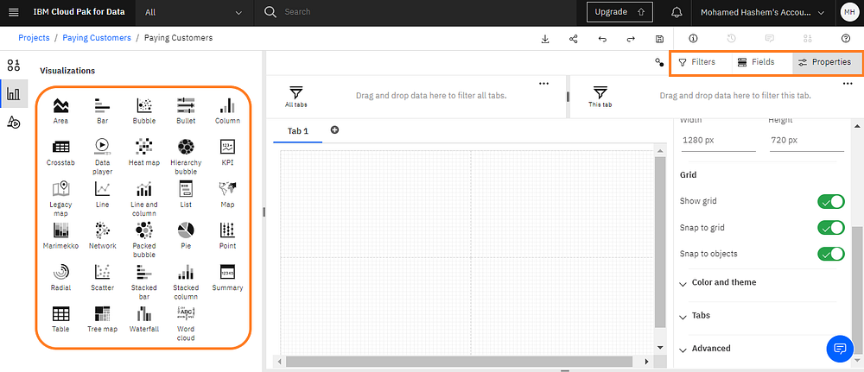The height and width of the screenshot is (372, 864).
Task: Open Paying Customers breadcrumb link
Action: (97, 38)
